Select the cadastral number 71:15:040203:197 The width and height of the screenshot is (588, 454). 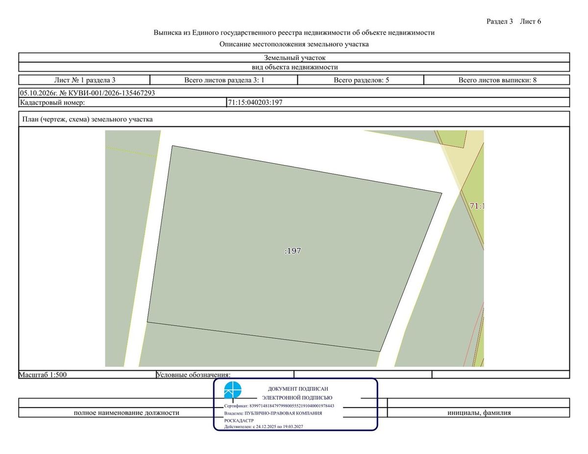click(256, 102)
